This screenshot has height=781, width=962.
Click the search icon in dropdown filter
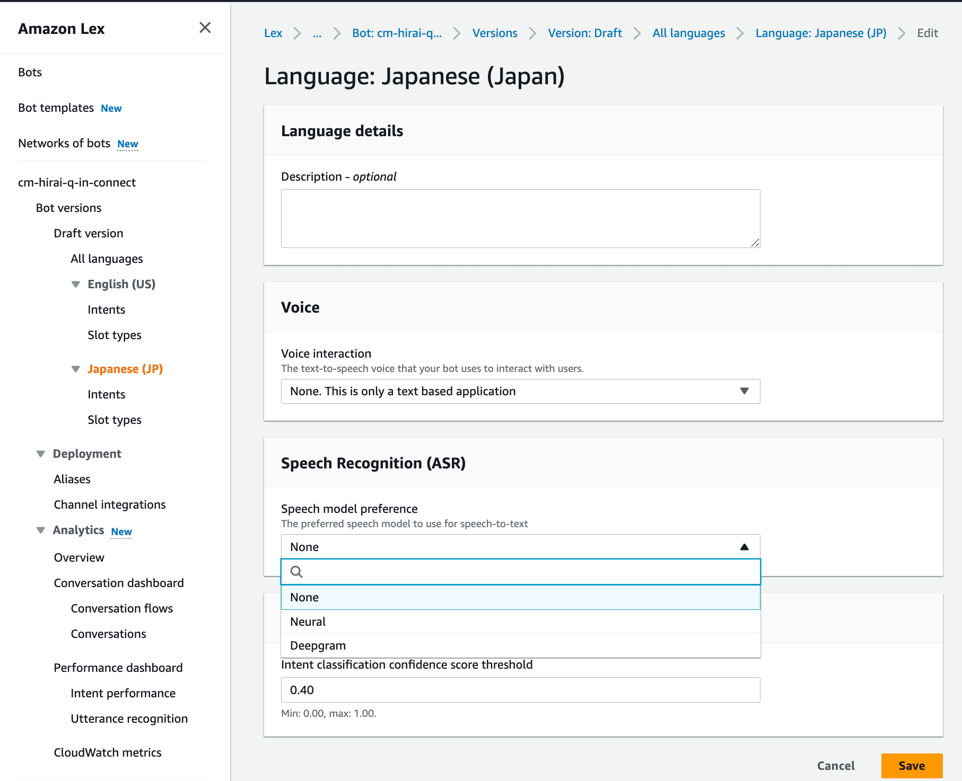tap(296, 572)
